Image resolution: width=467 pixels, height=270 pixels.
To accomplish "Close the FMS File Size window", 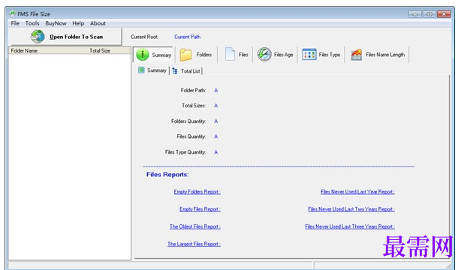I will click(444, 14).
